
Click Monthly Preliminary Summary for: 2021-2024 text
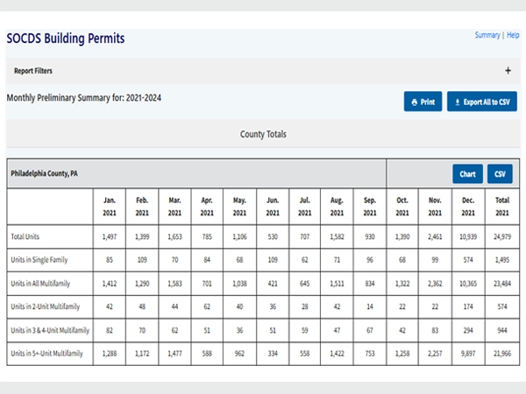(84, 98)
